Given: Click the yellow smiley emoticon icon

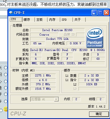Looking at the screenshot, I should 6,109.
